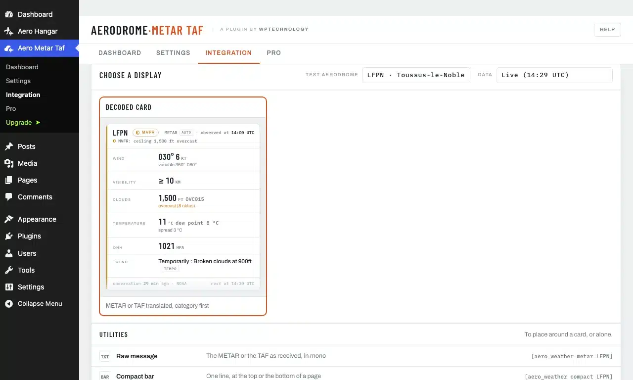Image resolution: width=633 pixels, height=380 pixels.
Task: Click the Users person icon
Action: coord(9,253)
